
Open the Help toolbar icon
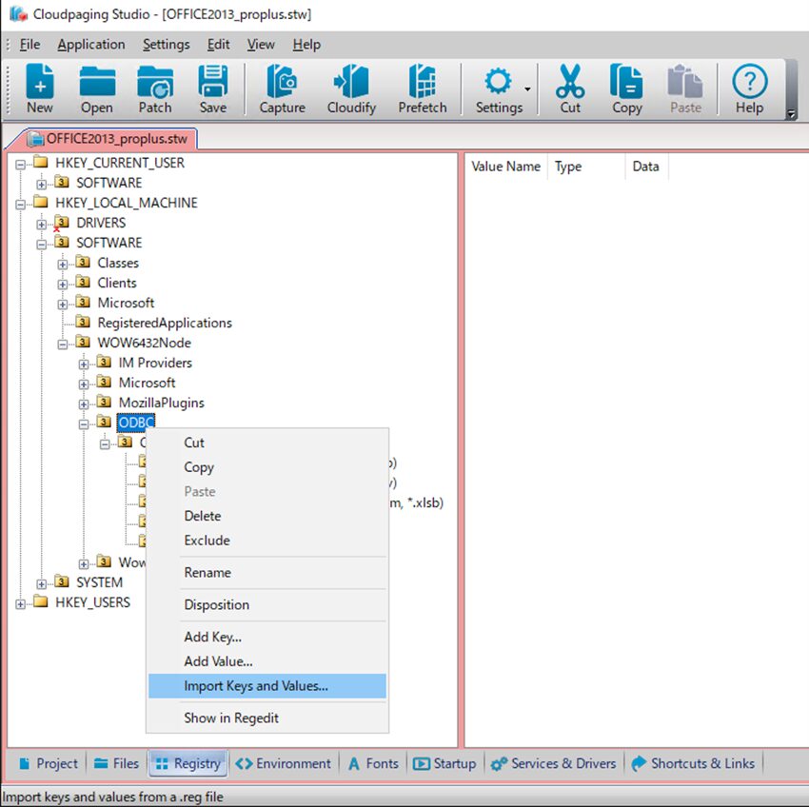click(749, 83)
